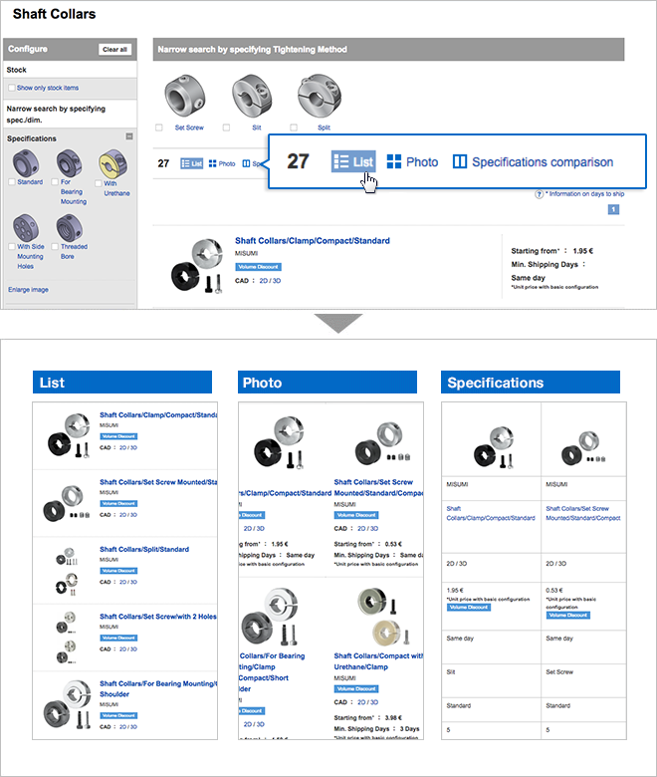
Task: Choose the Slit tightening method image
Action: tap(252, 96)
